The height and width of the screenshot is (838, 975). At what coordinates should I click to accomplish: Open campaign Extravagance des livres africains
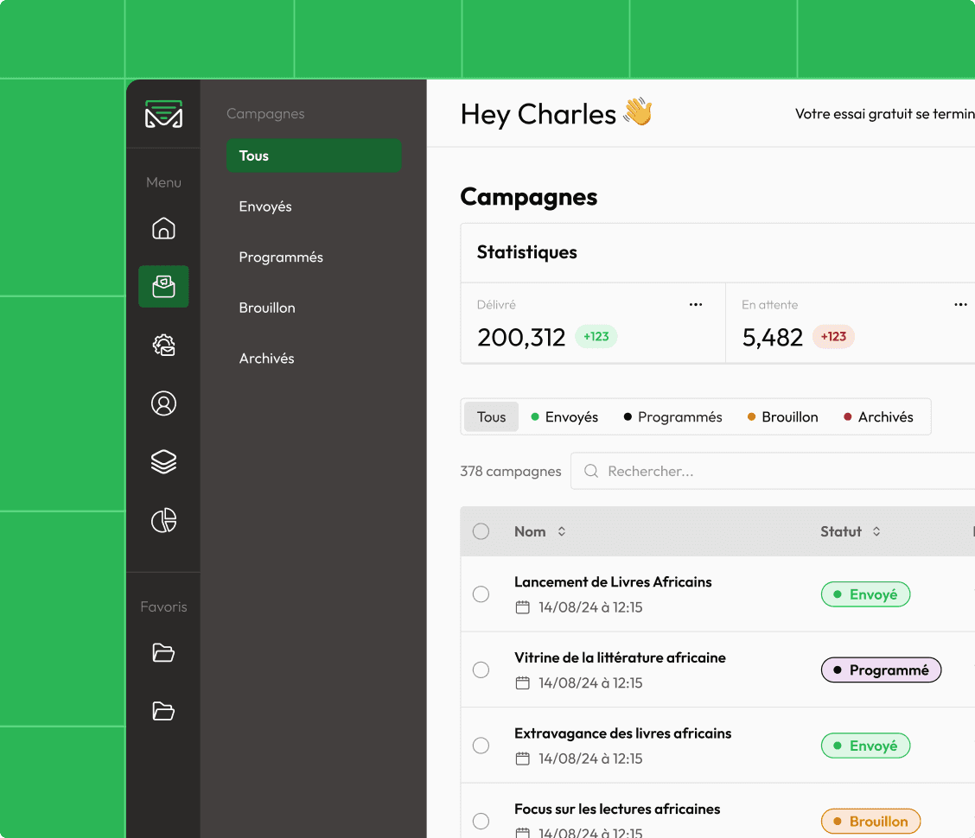tap(622, 733)
